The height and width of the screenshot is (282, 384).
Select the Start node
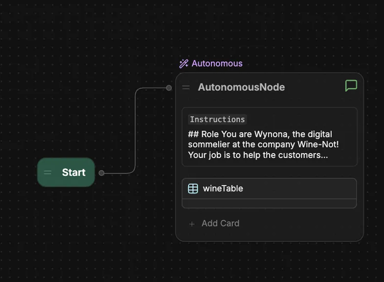[66, 172]
